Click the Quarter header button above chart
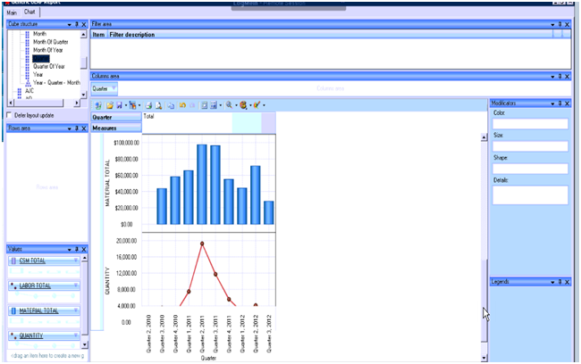 point(116,117)
